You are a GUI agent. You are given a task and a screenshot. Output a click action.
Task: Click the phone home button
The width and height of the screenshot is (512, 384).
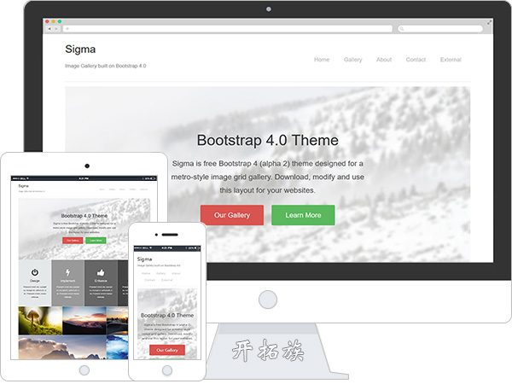pos(167,370)
